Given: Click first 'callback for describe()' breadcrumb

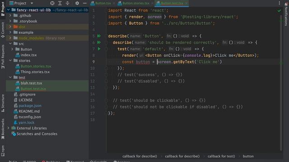Looking at the screenshot, I should pyautogui.click(x=140, y=156).
